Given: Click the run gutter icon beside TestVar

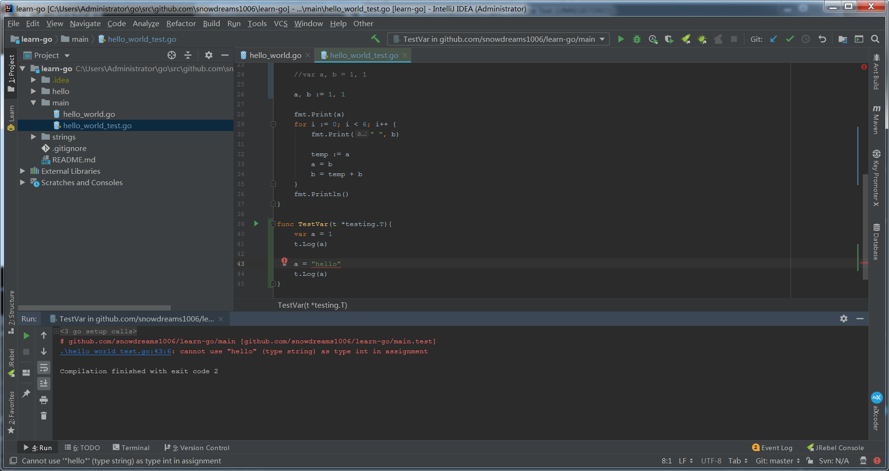Looking at the screenshot, I should tap(256, 224).
